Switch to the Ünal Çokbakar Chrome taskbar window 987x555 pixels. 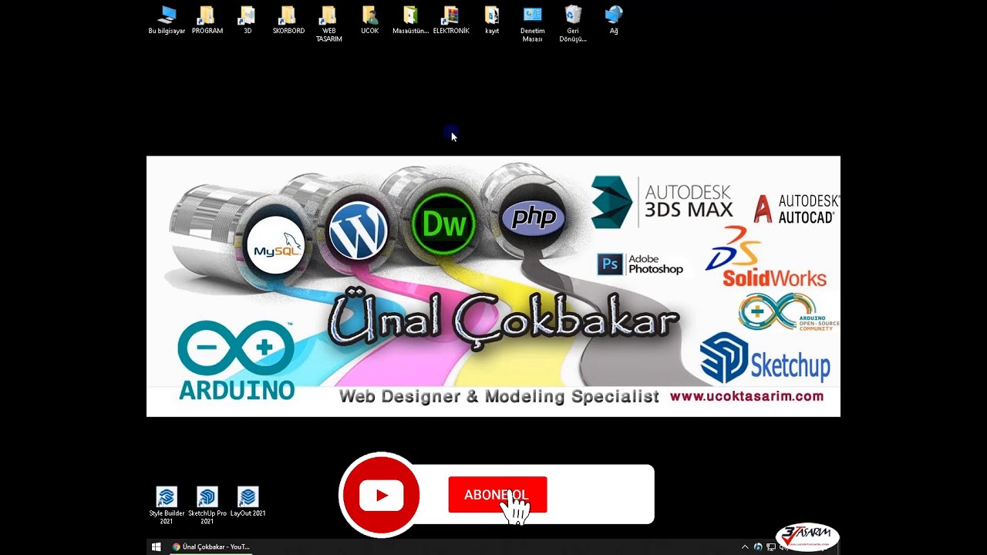pos(211,547)
